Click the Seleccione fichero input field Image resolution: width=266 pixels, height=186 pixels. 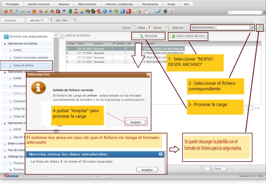pos(232,28)
